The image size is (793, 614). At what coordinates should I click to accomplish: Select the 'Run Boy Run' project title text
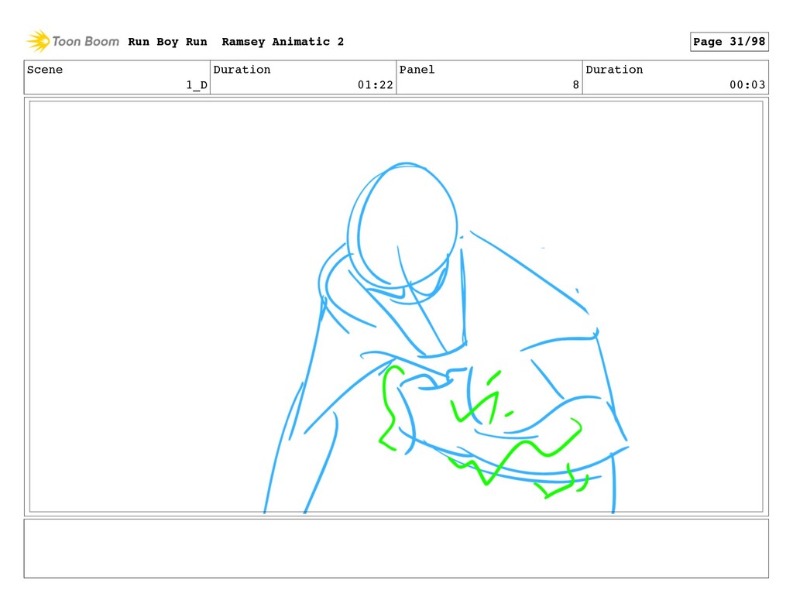[x=167, y=42]
